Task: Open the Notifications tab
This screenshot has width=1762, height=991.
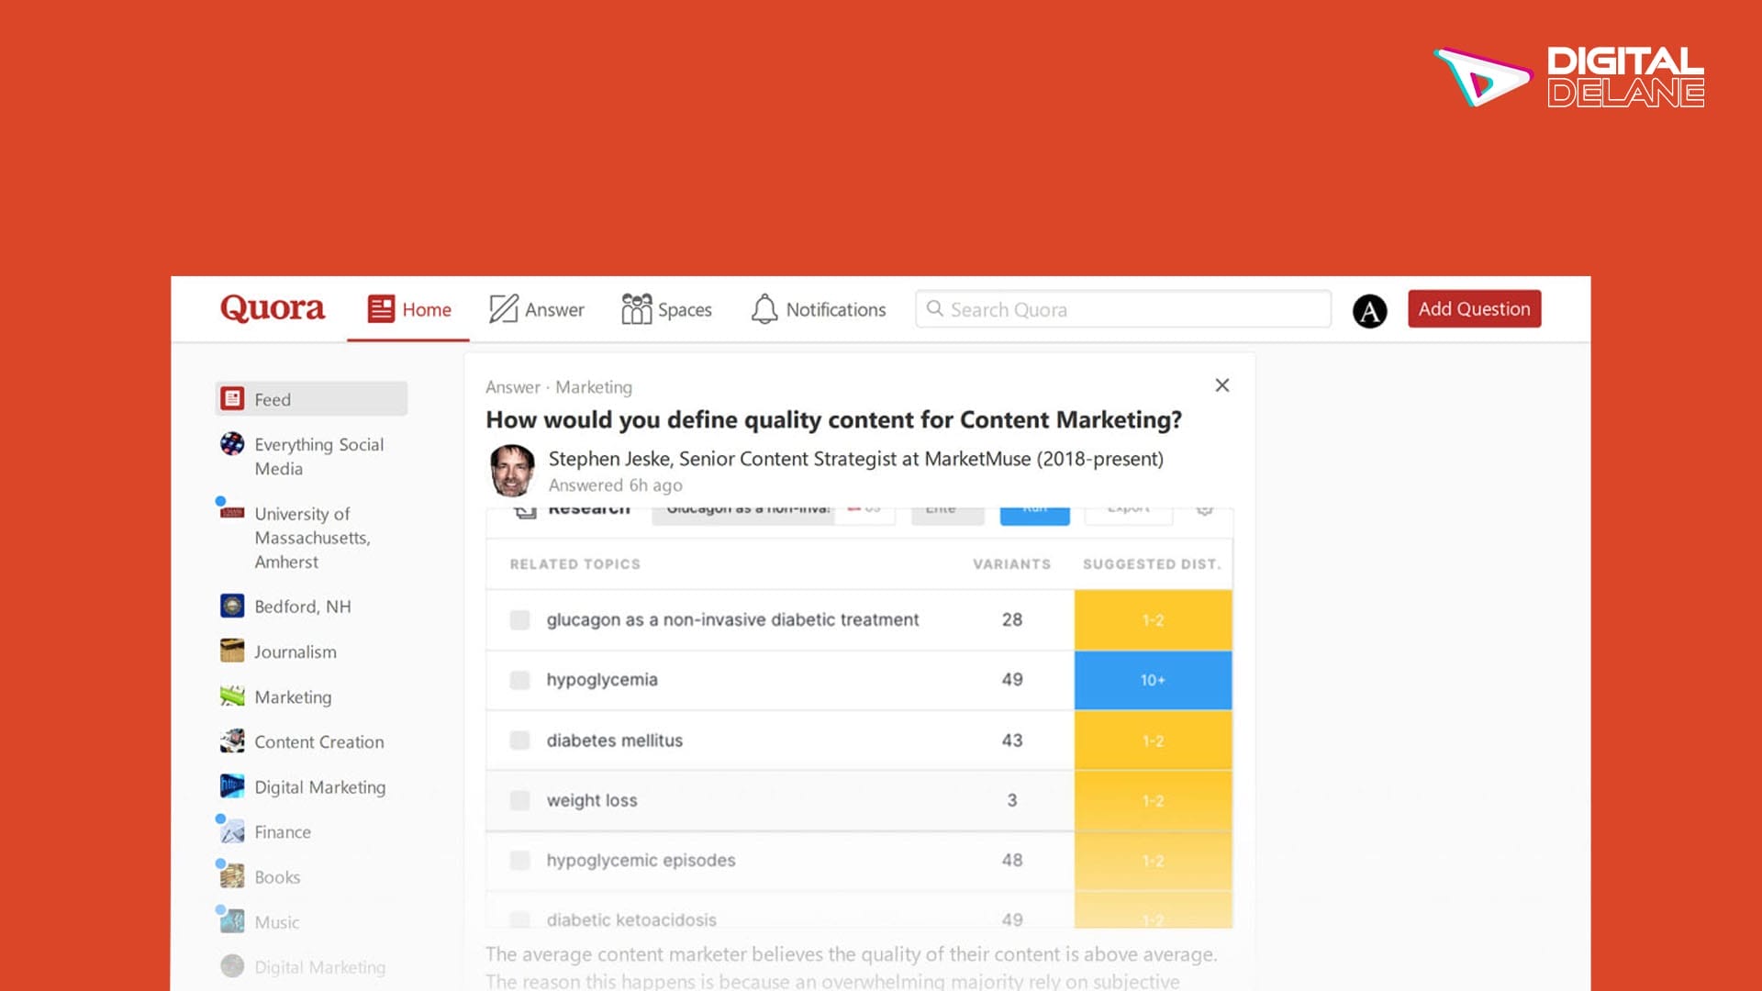Action: tap(818, 309)
